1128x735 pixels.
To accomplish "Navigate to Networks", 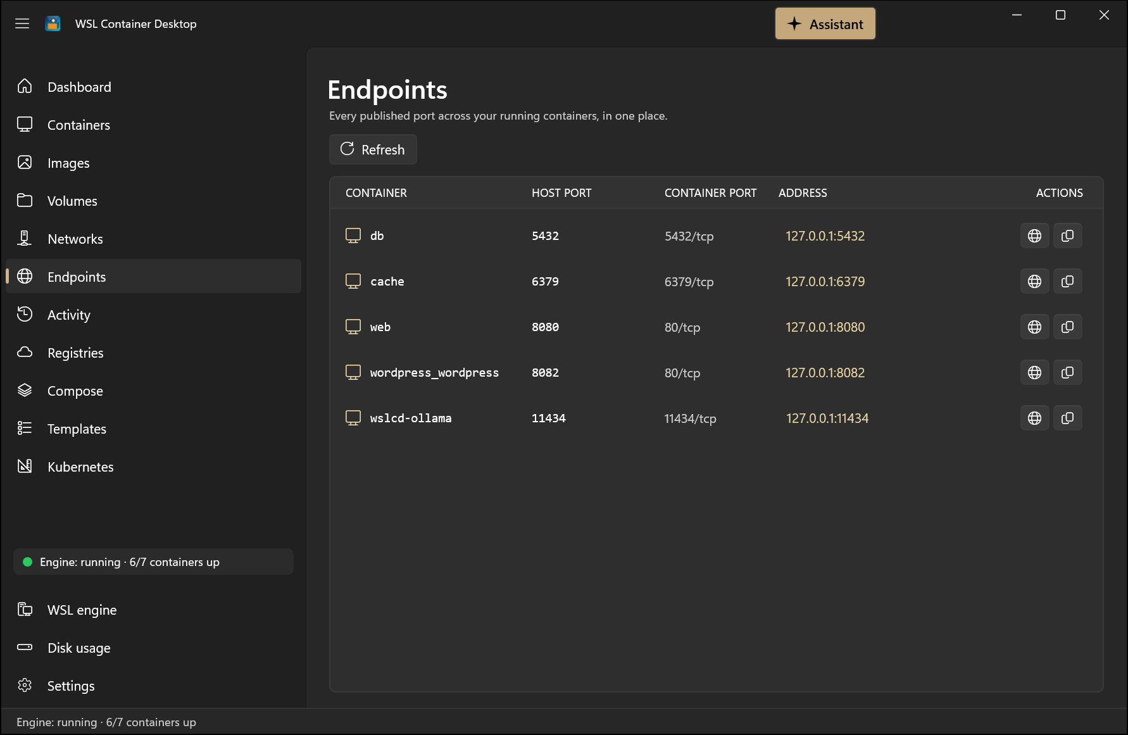I will pos(153,239).
